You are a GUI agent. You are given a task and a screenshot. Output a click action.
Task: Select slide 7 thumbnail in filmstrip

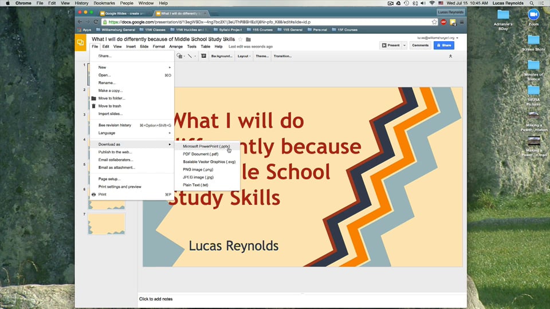coord(107,223)
